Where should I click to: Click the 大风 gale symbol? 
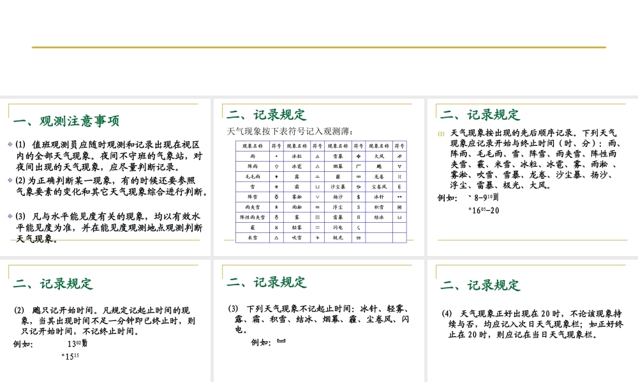point(399,156)
